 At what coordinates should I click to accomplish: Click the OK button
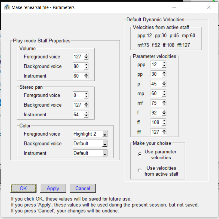click(23, 188)
